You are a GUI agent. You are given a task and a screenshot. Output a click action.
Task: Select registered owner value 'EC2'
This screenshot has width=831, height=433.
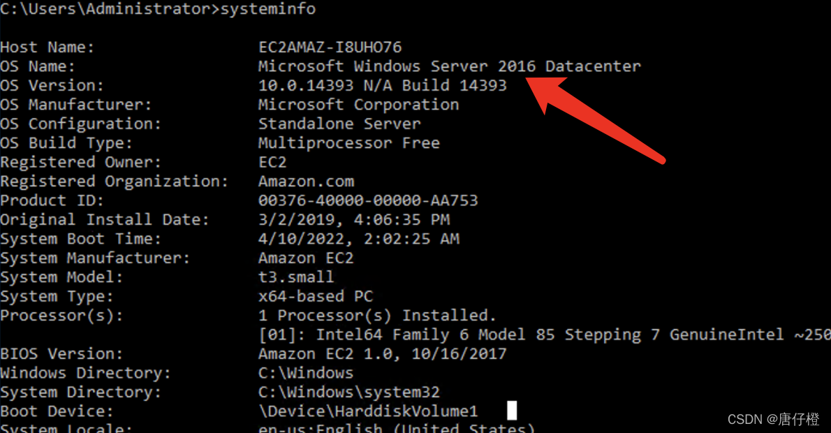pos(272,162)
